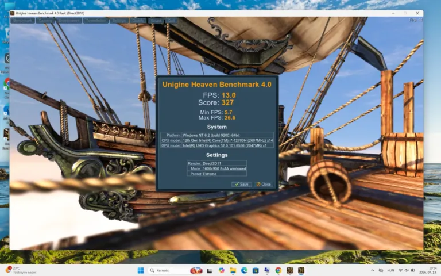Open the Wi-Fi network tray icon
Viewport: 441px width, 276px height.
400,270
